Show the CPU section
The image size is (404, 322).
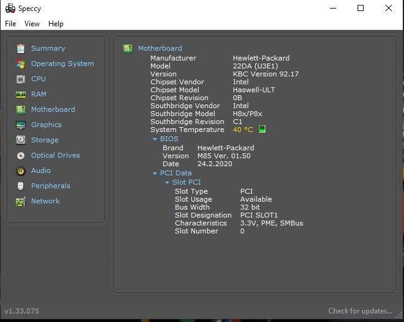[39, 79]
